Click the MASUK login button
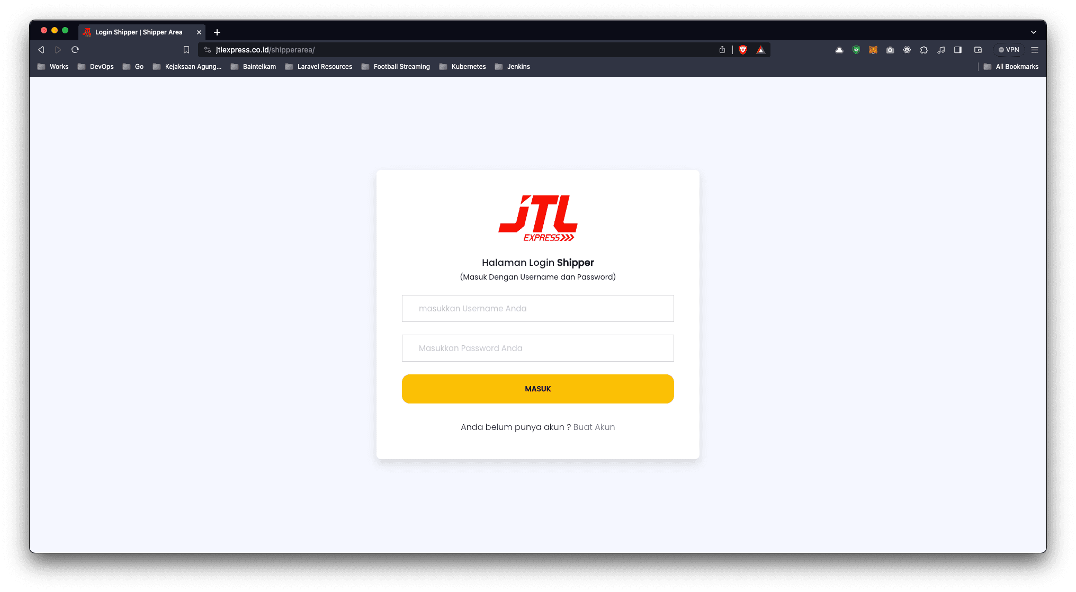This screenshot has width=1076, height=592. (x=537, y=389)
